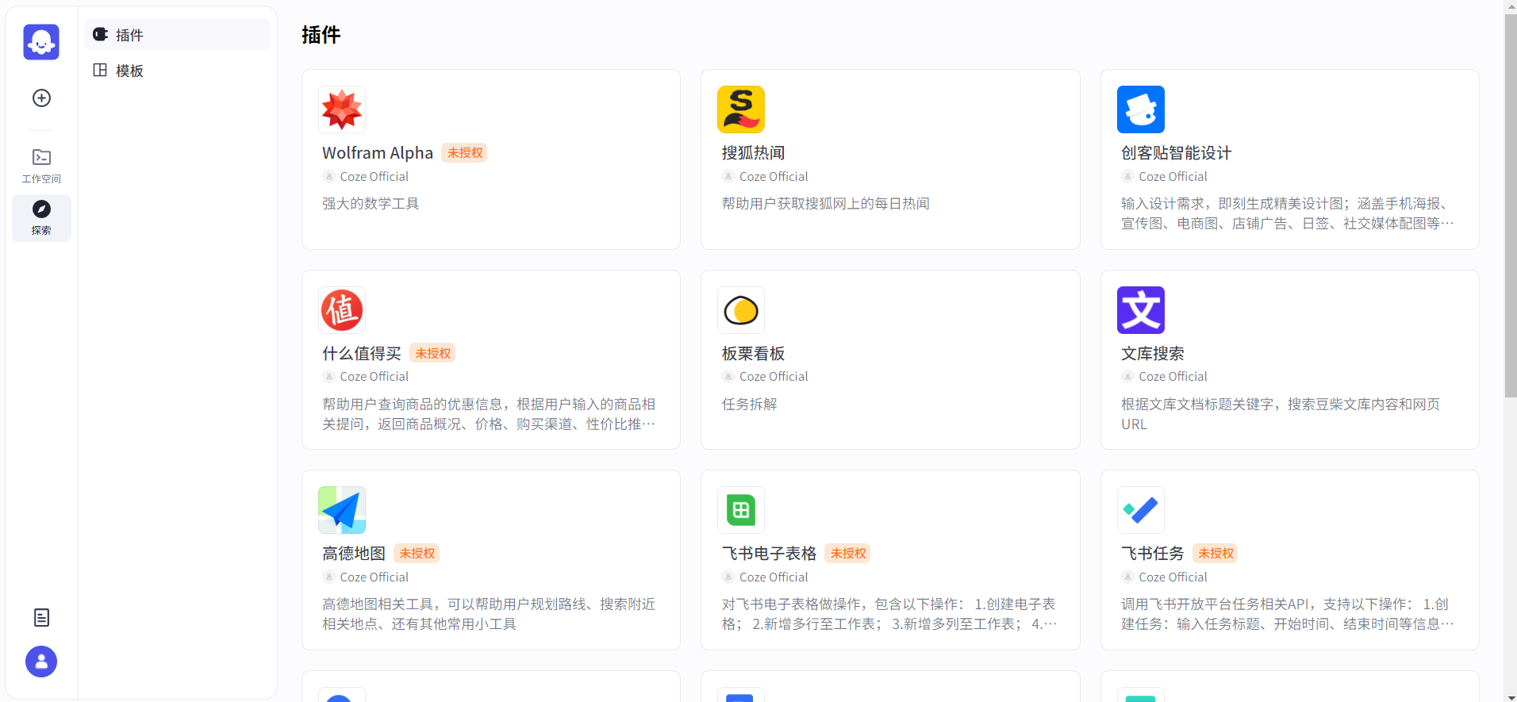Click the 搜狐热闻 plugin icon
Image resolution: width=1517 pixels, height=702 pixels.
741,109
